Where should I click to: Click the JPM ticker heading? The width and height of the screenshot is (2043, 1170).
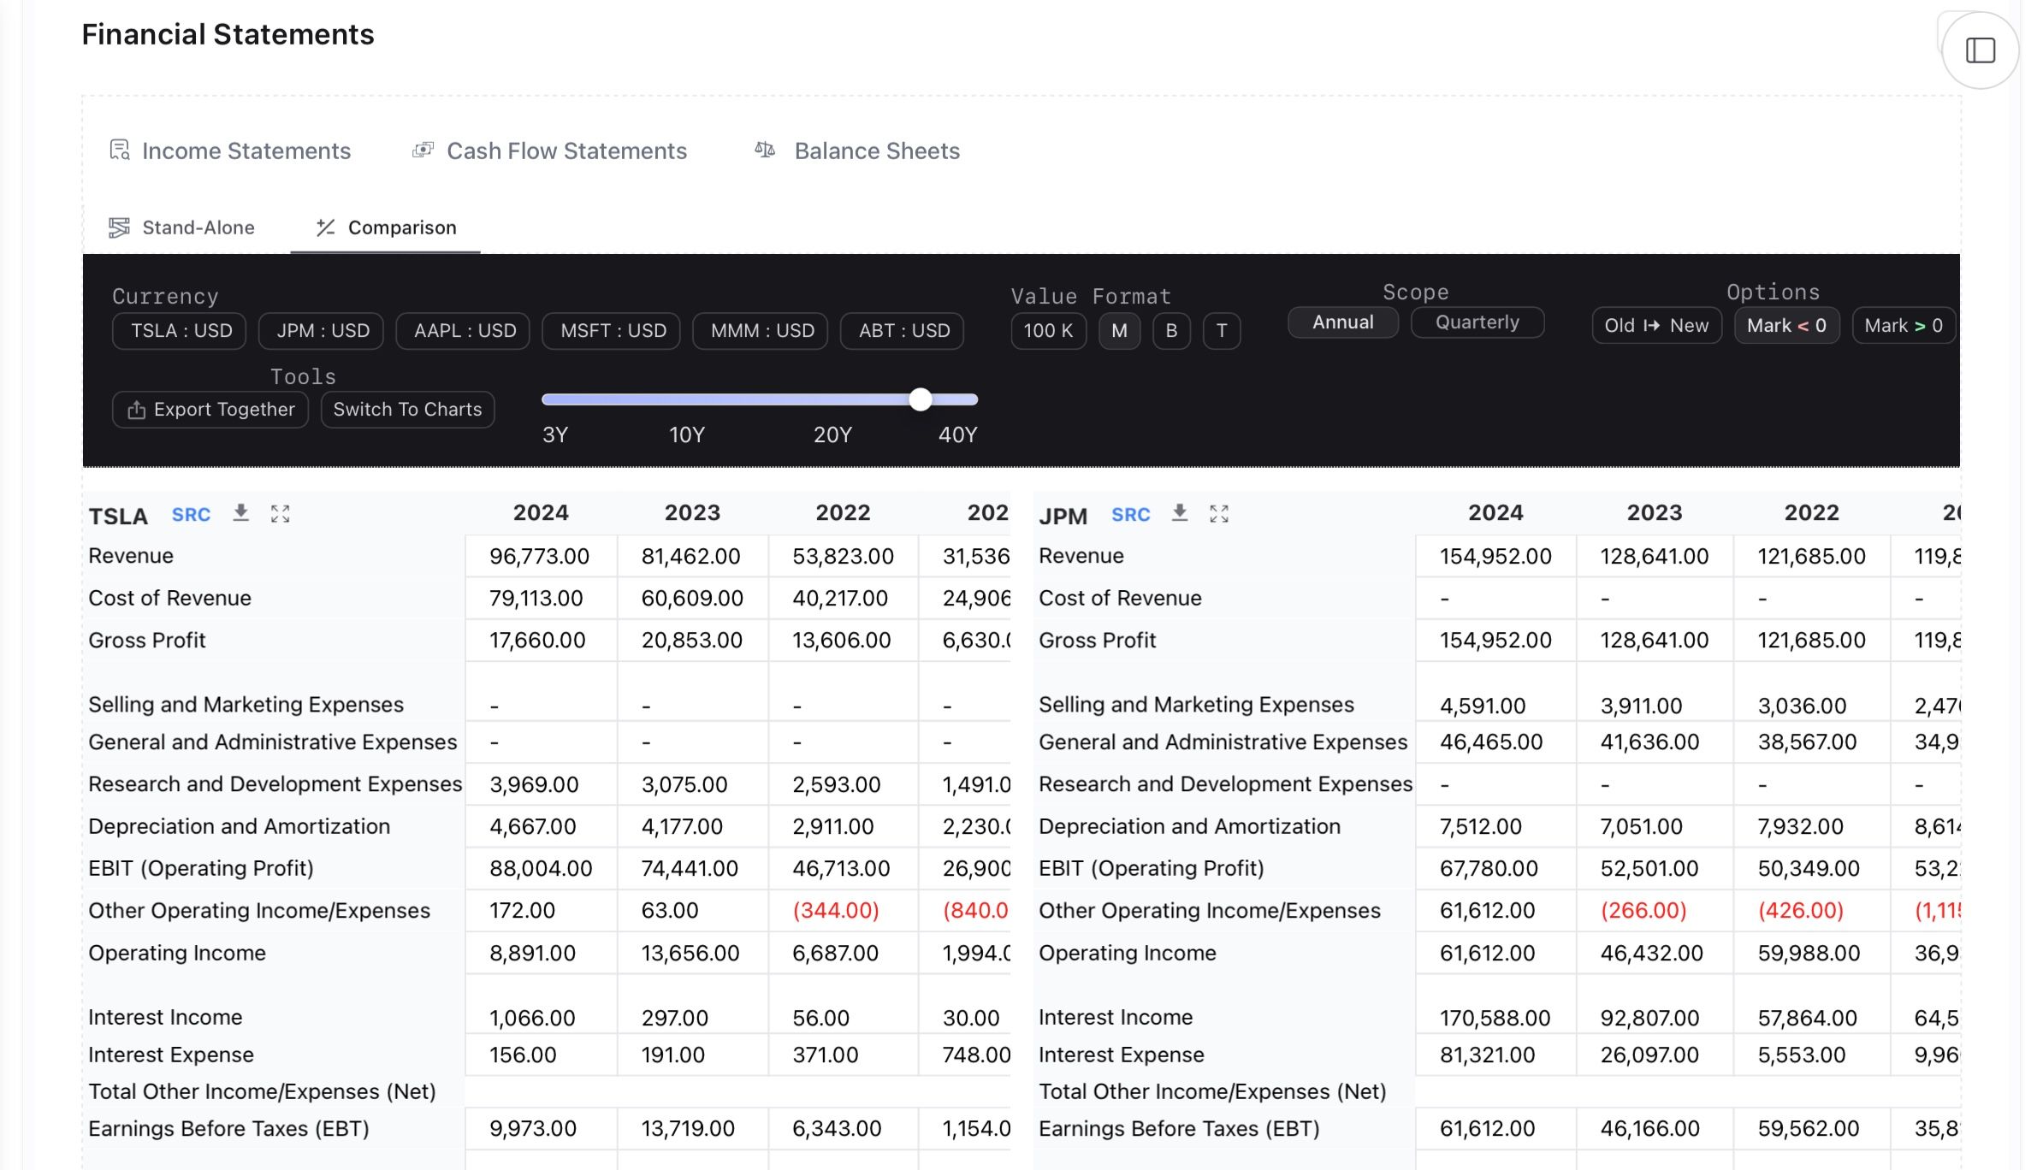tap(1063, 517)
